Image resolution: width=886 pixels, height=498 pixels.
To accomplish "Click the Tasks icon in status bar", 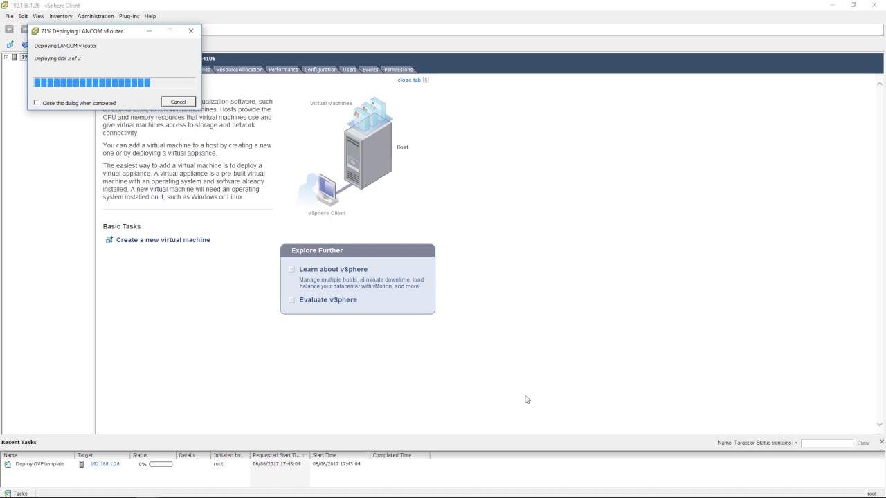I will [x=8, y=494].
